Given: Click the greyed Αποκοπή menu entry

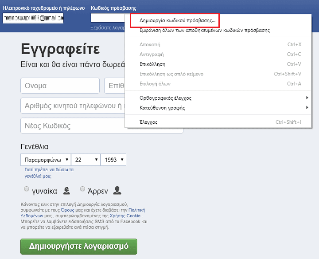Looking at the screenshot, I should click(218, 44).
